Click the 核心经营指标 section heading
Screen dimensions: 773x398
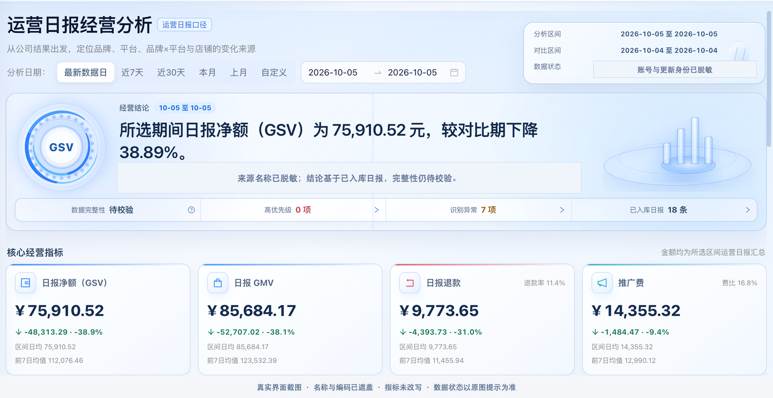coord(35,252)
